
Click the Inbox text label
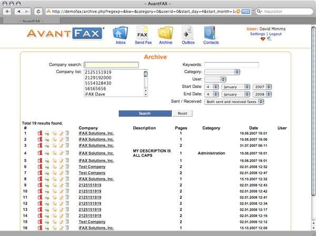(x=121, y=43)
